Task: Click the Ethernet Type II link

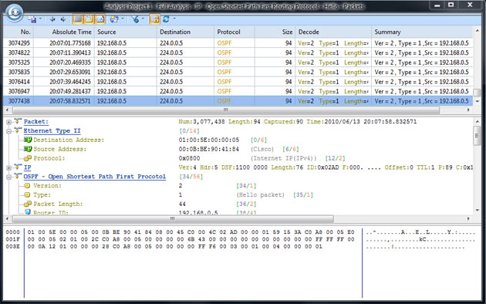Action: click(52, 130)
